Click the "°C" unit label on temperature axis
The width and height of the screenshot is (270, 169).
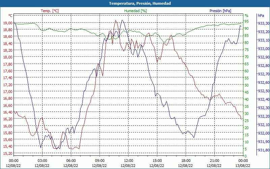(x=10, y=16)
